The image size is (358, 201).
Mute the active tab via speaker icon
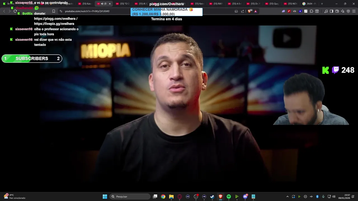(102, 4)
